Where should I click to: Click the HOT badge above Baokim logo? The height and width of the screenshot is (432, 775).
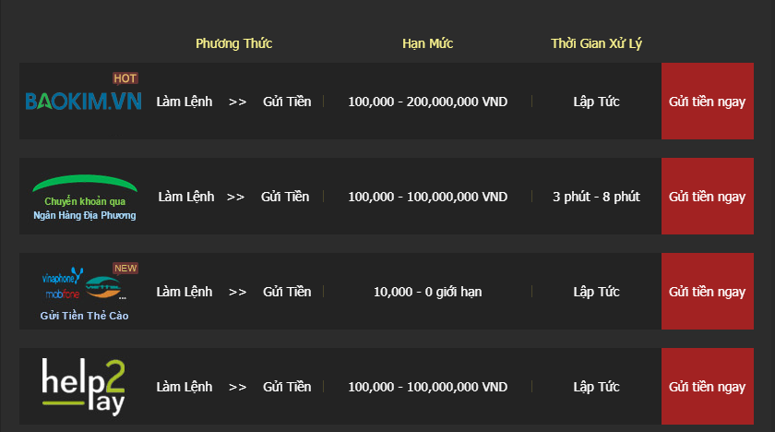125,78
